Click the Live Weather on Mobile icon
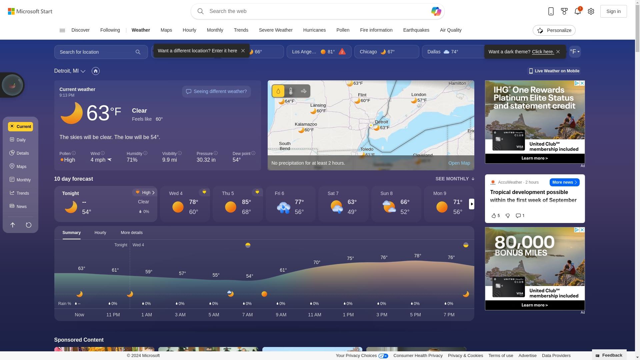 (x=531, y=71)
